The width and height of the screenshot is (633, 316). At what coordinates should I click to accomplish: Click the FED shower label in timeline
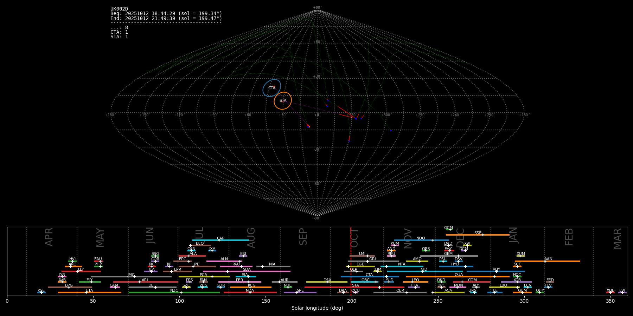[550, 280]
